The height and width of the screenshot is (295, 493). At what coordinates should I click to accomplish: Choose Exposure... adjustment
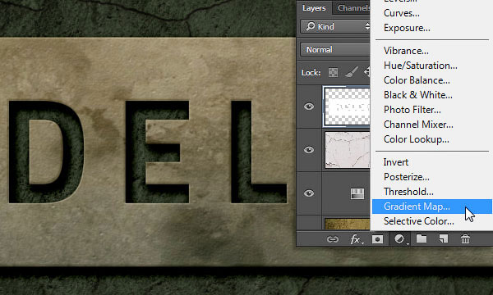[x=407, y=28]
